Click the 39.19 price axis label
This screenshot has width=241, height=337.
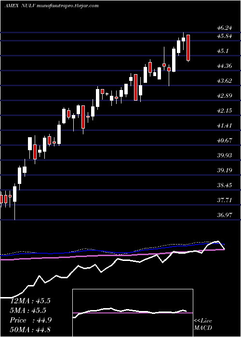225,170
